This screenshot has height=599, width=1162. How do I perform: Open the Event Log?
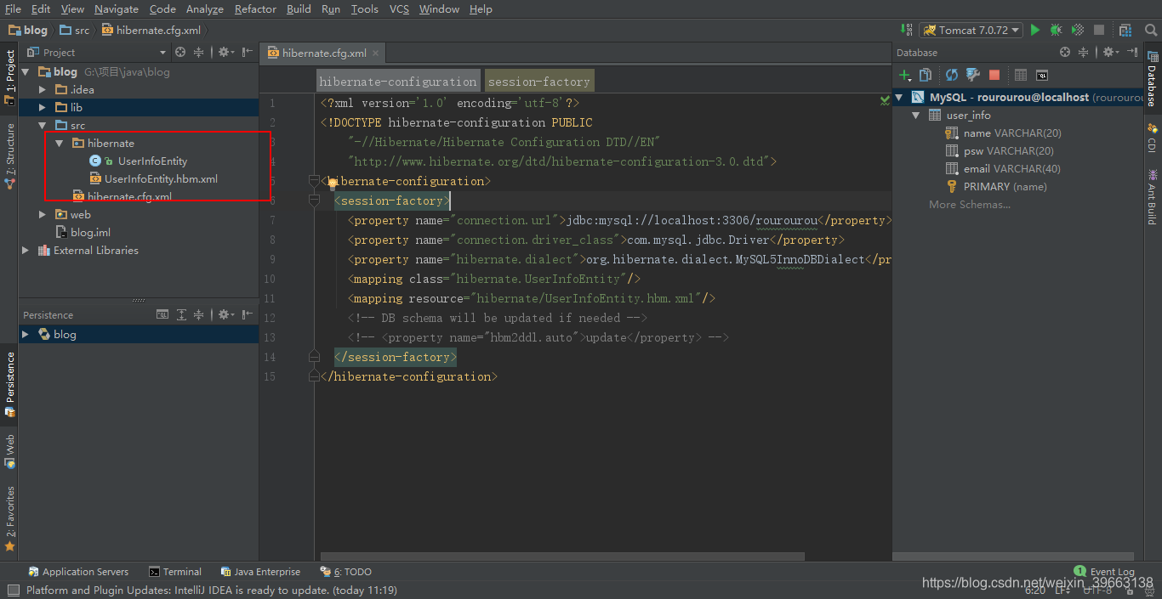click(x=1104, y=572)
